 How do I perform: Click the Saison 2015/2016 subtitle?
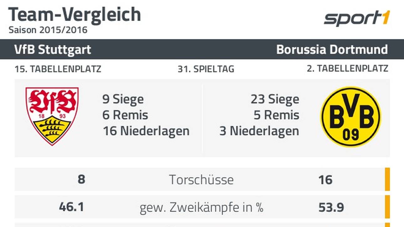point(48,30)
